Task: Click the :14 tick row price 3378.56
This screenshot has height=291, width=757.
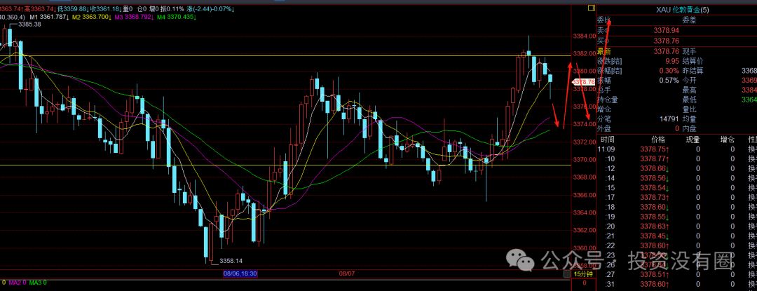Action: (x=654, y=178)
